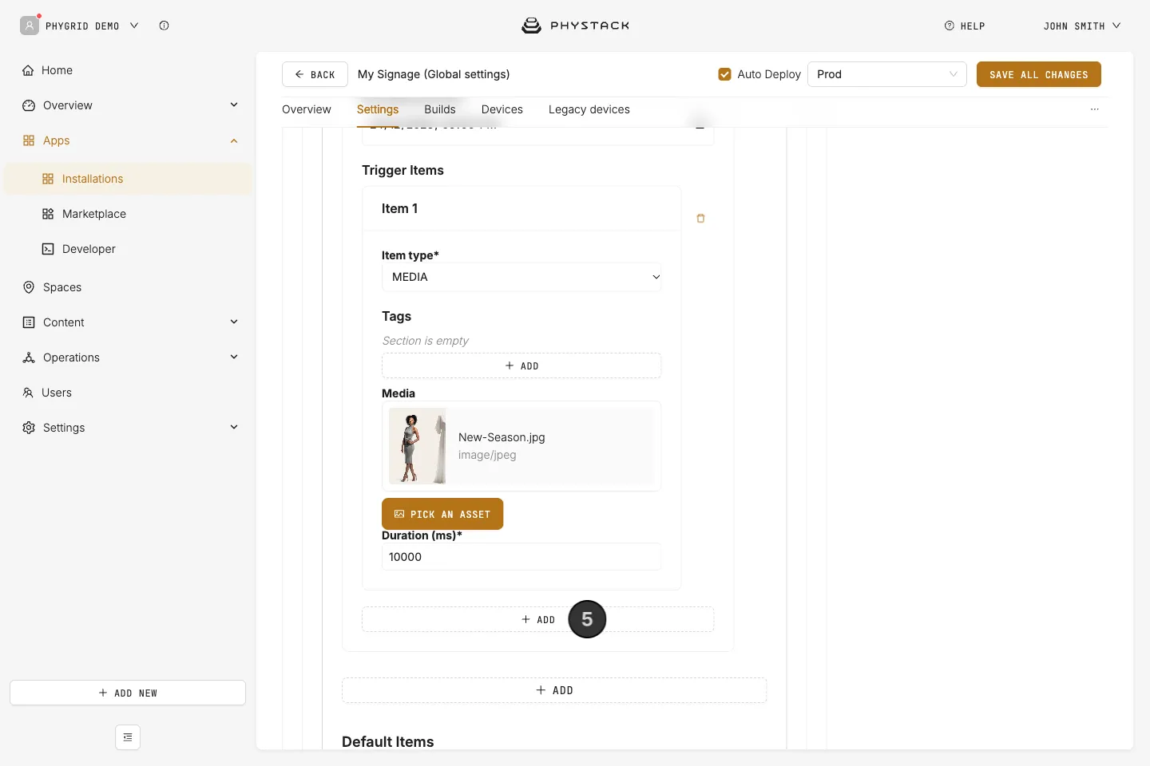Select the New-Season.jpg media thumbnail
This screenshot has width=1150, height=766.
(x=417, y=446)
